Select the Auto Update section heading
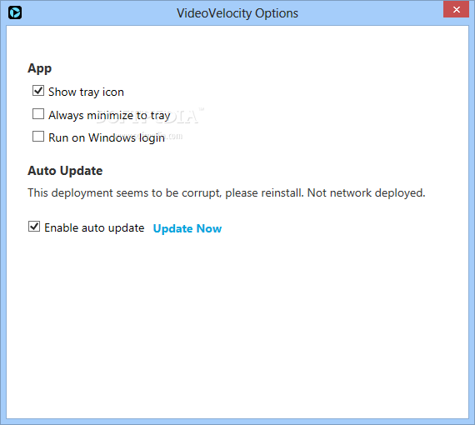The image size is (475, 425). click(65, 171)
